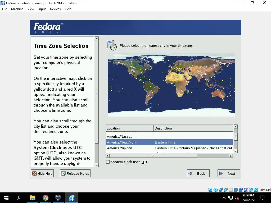Click the list horizontal scroll-left arrow
Screen dimensions: 271x203
pyautogui.click(x=108, y=156)
